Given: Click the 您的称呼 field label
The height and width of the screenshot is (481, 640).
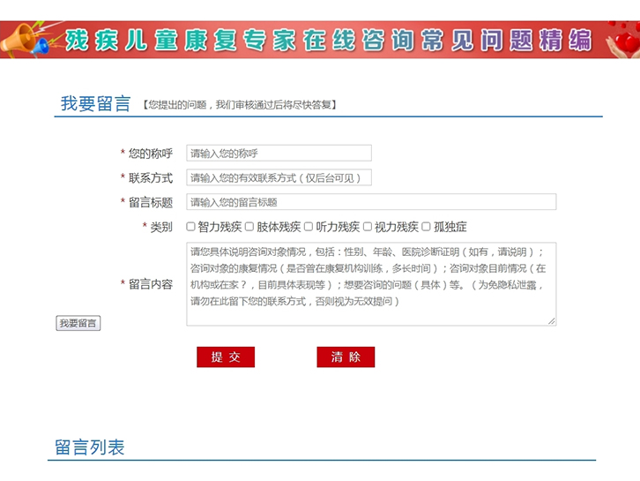Looking at the screenshot, I should 150,154.
